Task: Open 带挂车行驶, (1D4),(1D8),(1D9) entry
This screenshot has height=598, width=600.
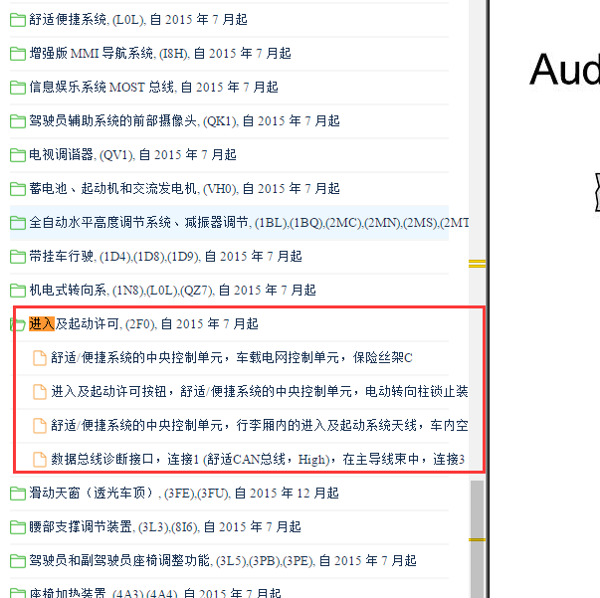Action: (166, 256)
